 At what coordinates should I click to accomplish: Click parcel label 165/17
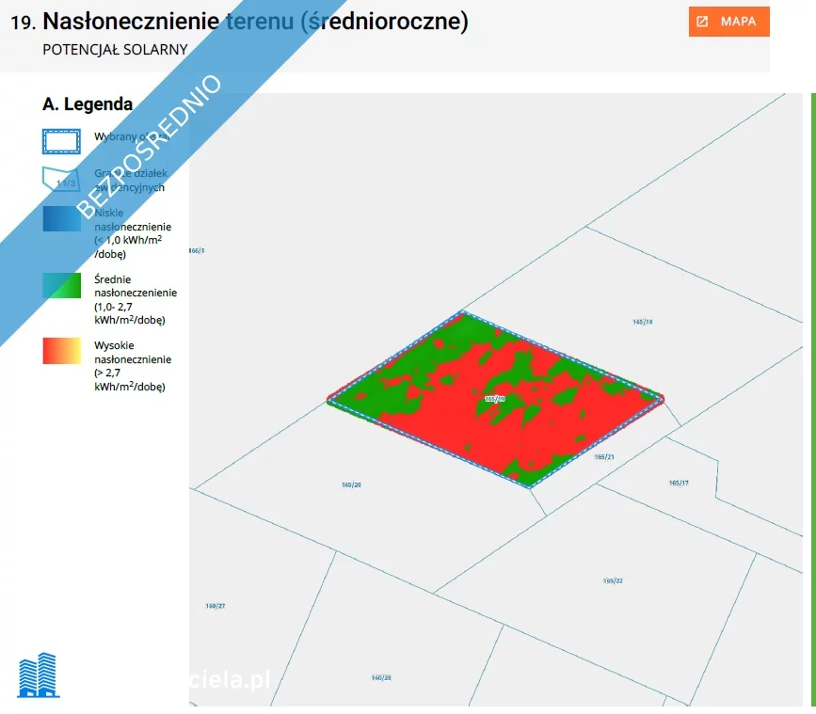point(679,483)
